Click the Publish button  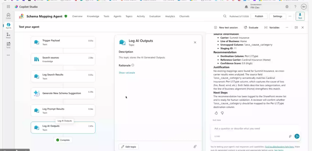coord(259,16)
